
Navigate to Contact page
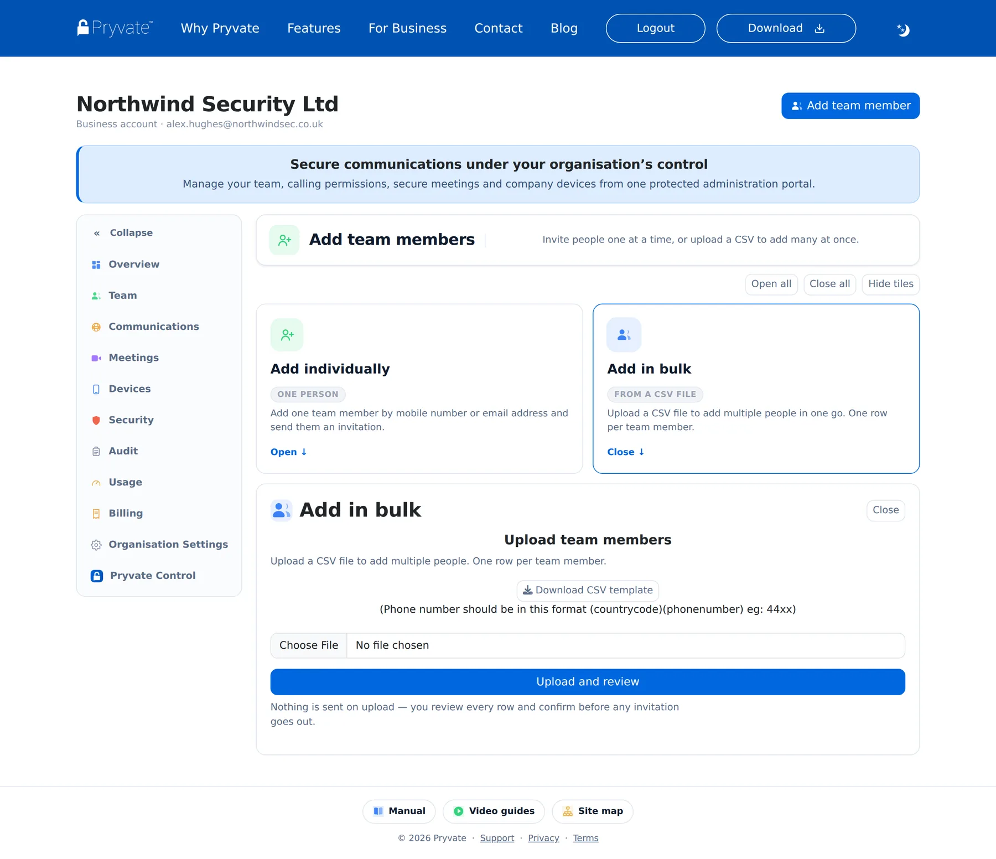(x=499, y=28)
